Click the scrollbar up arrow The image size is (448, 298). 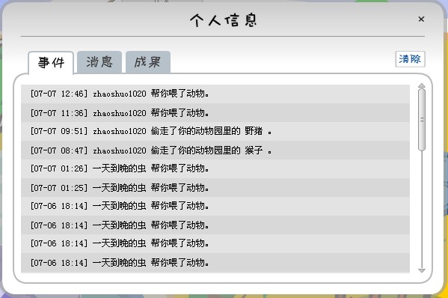(x=421, y=85)
